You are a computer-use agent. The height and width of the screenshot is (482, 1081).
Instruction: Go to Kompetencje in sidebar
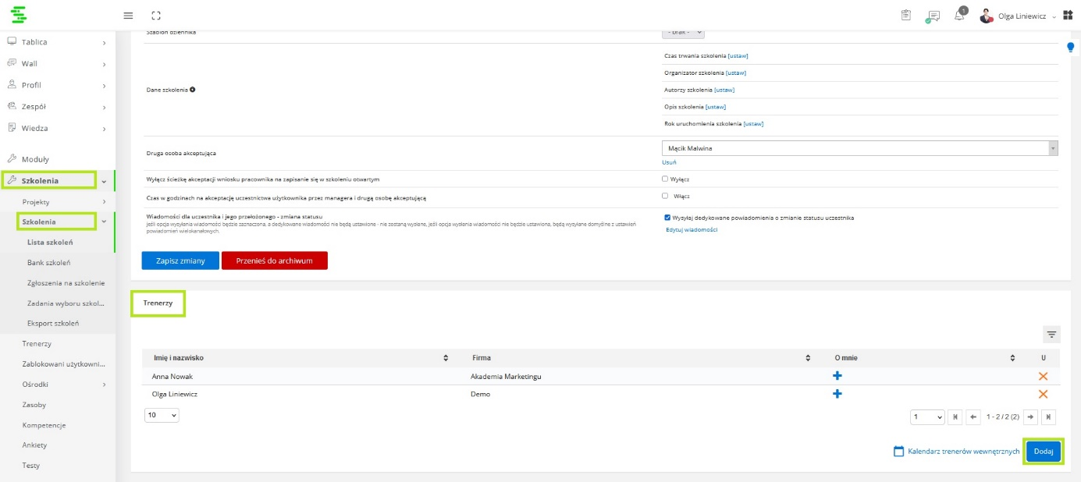click(x=44, y=425)
